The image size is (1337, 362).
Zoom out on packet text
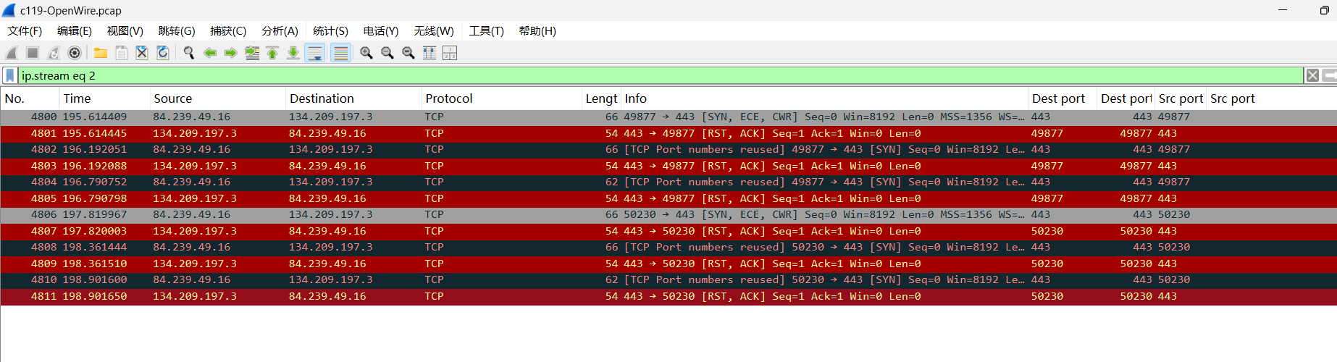coord(387,53)
